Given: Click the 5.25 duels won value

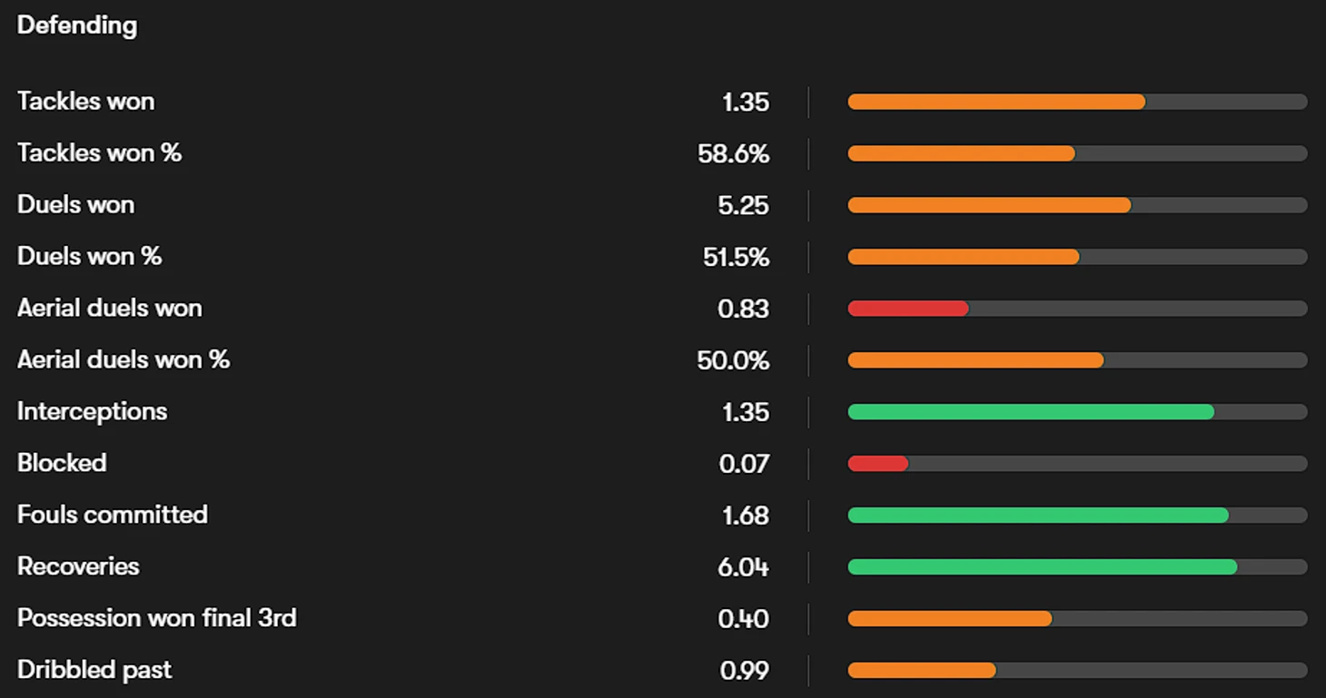Looking at the screenshot, I should [x=743, y=206].
